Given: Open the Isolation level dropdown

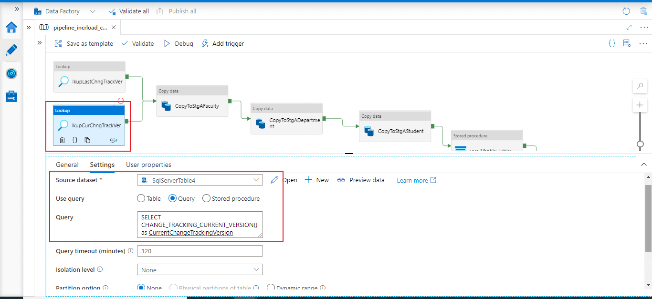Looking at the screenshot, I should point(200,270).
